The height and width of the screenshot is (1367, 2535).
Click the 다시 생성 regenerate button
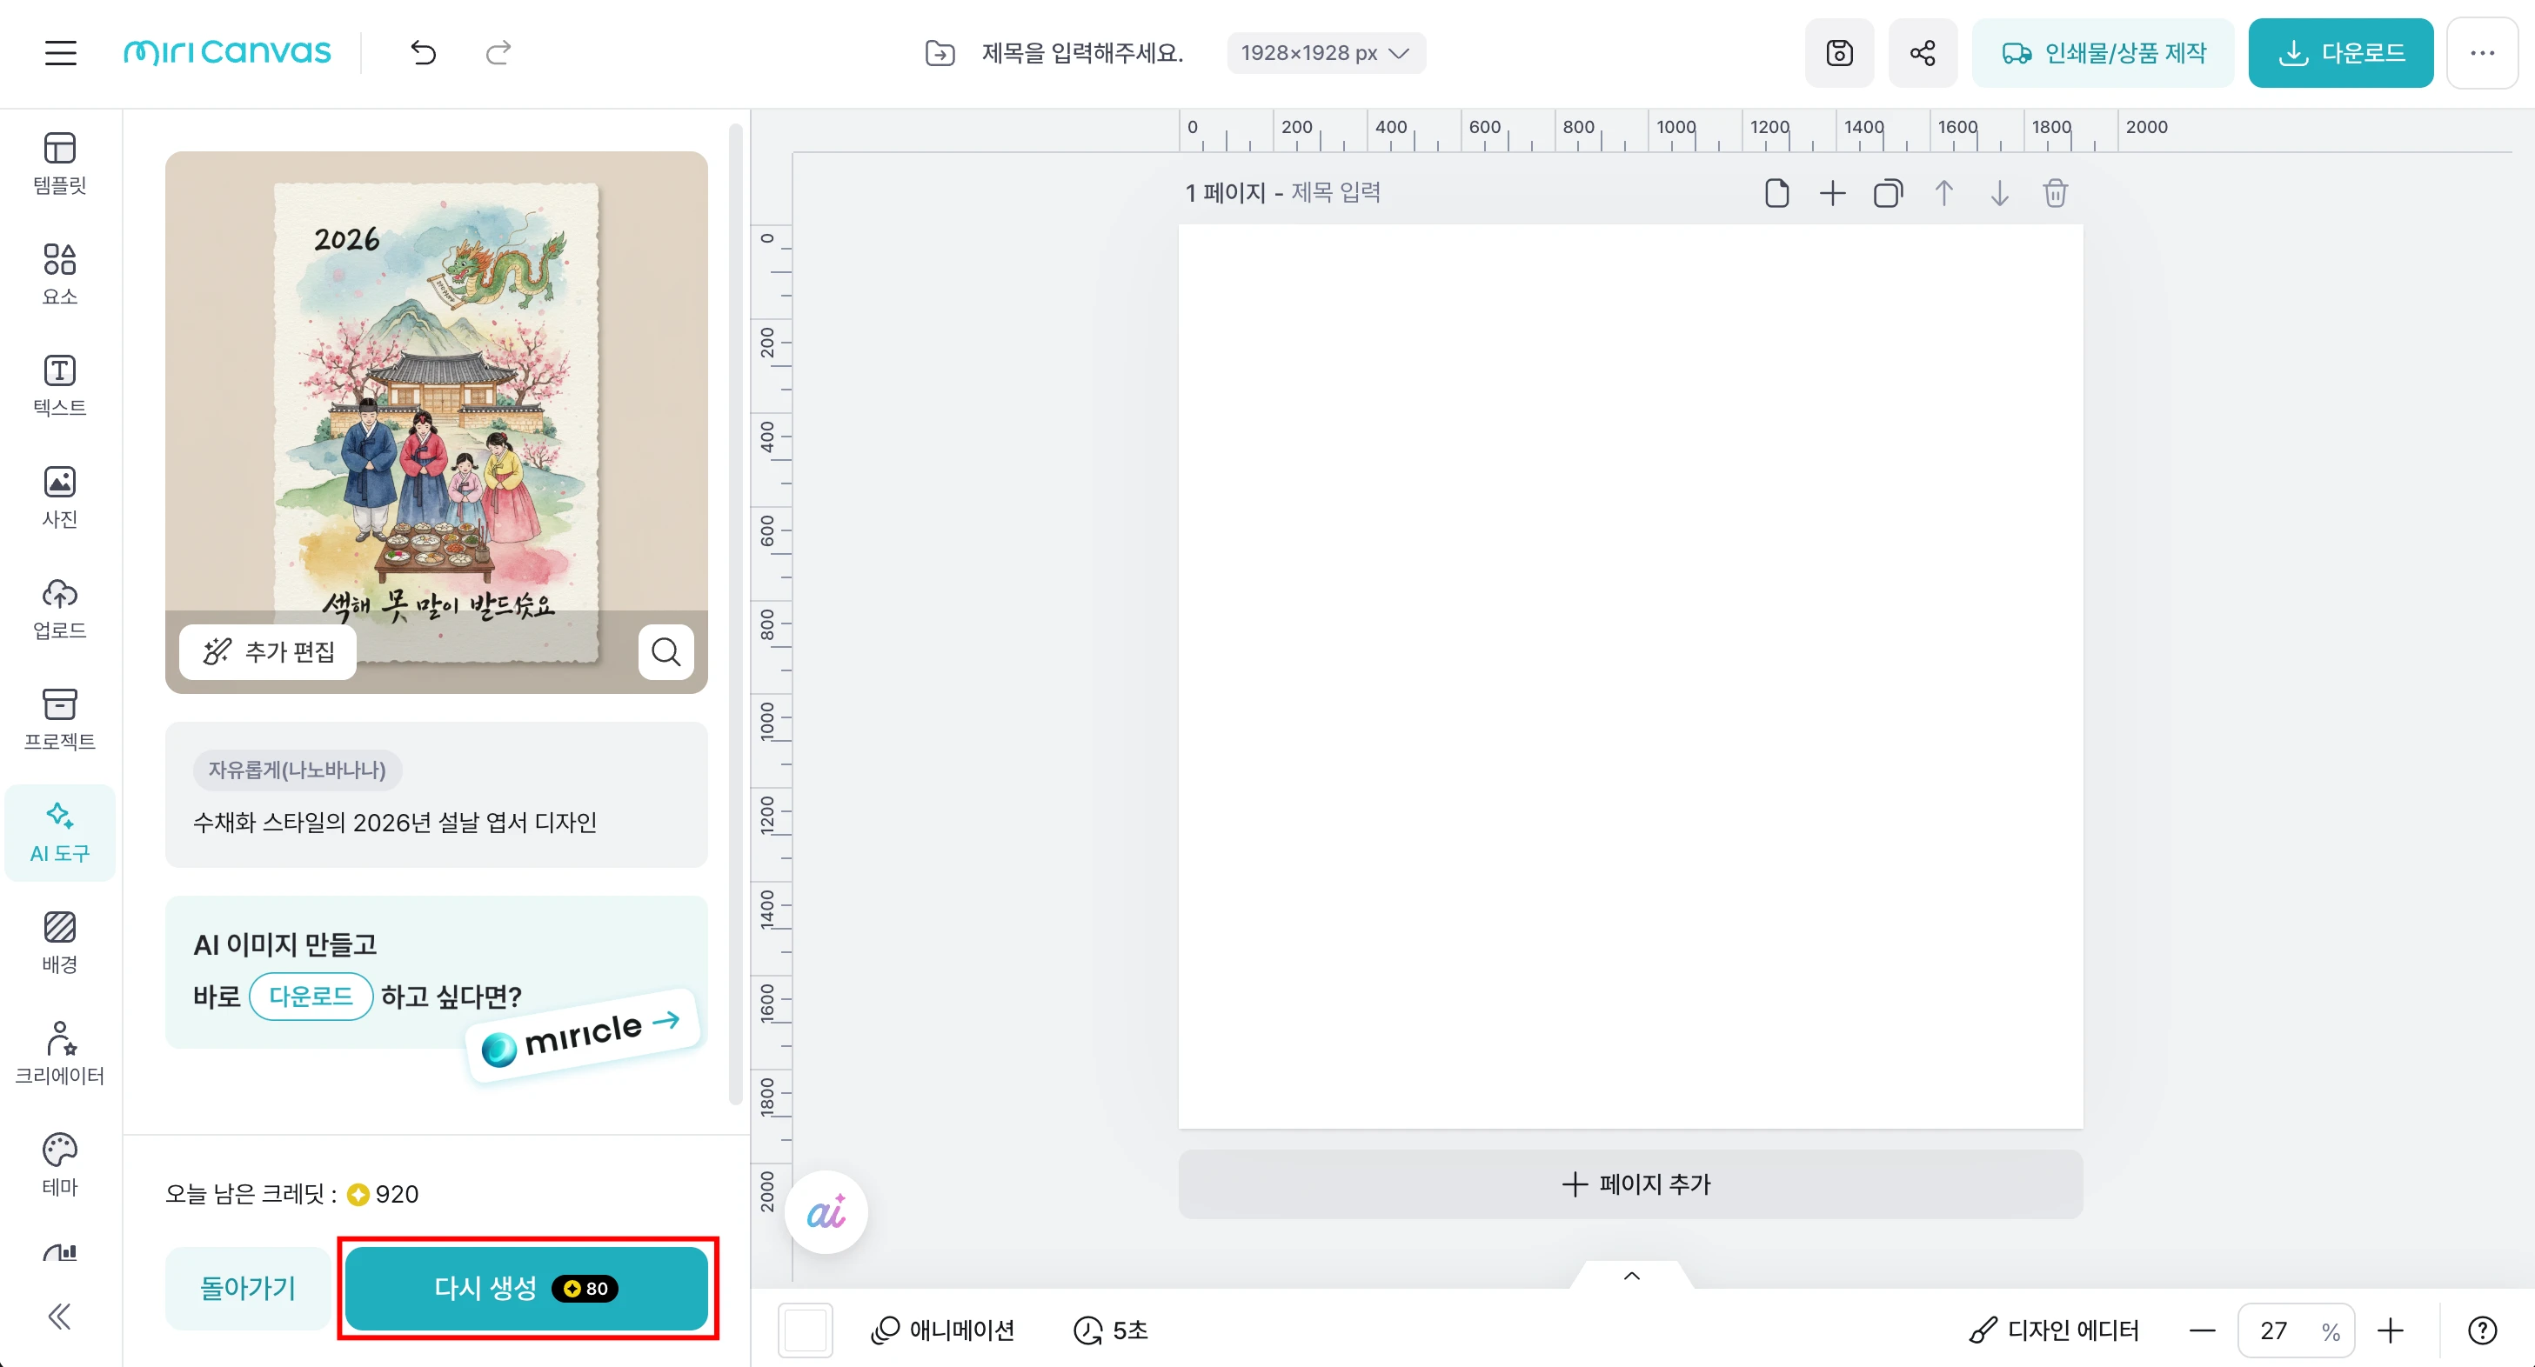pyautogui.click(x=526, y=1289)
